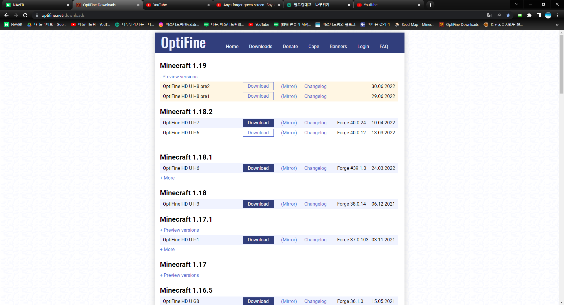Open the Login menu item

pos(363,46)
